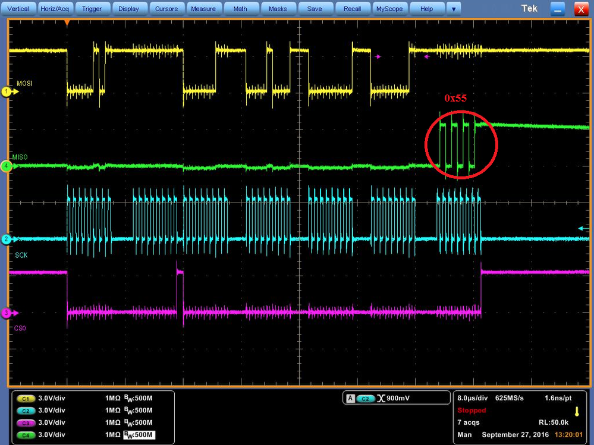Image resolution: width=594 pixels, height=445 pixels.
Task: Click the C2 channel badge in readout
Action: (x=26, y=411)
